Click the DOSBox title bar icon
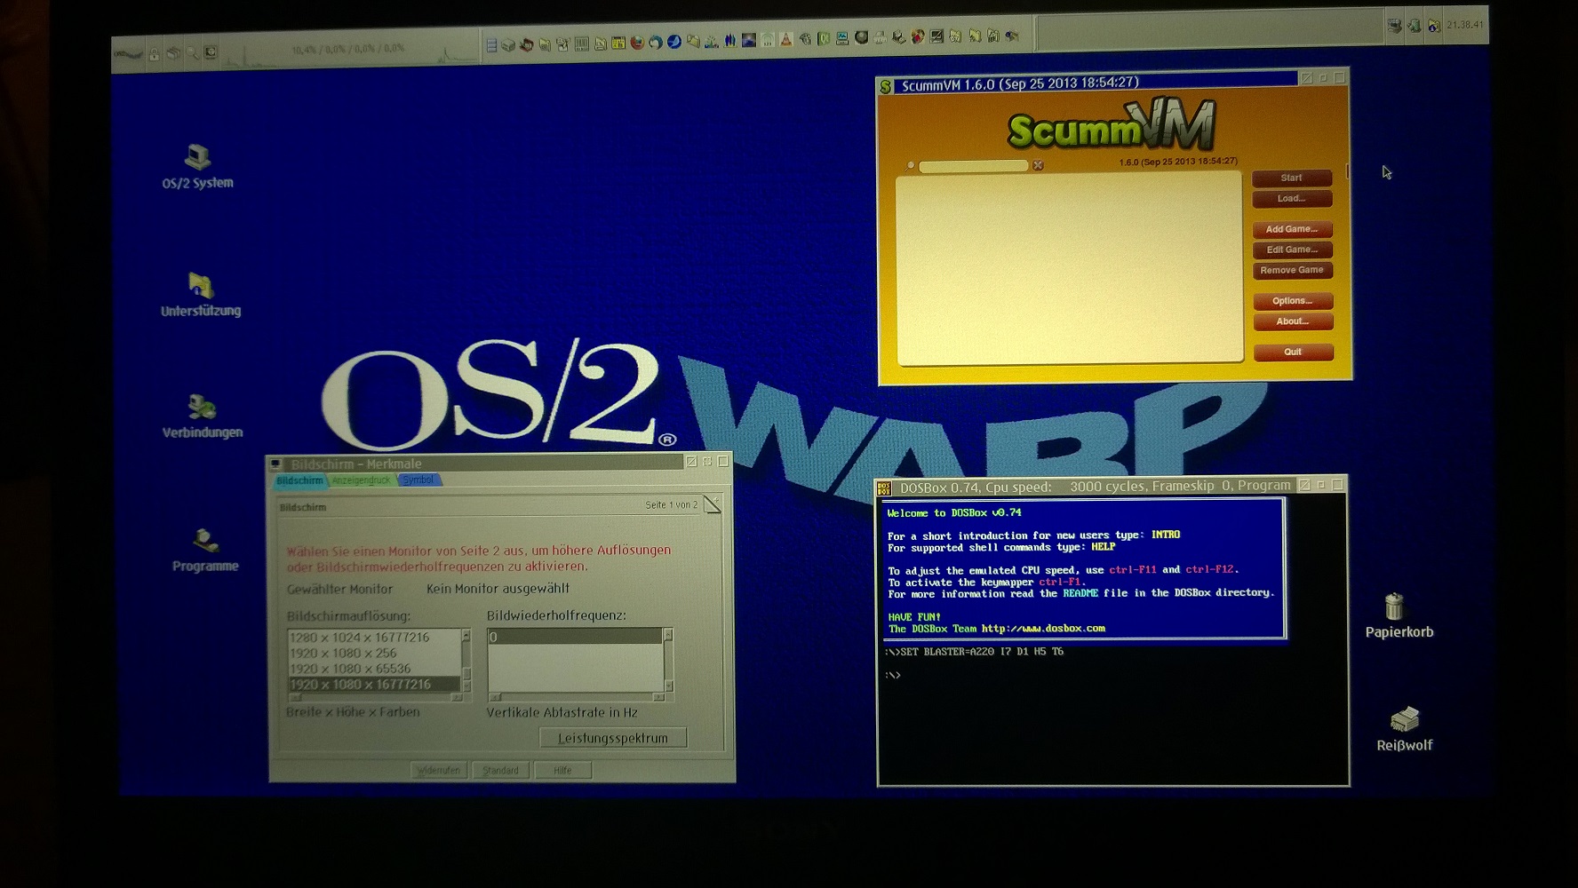1578x888 pixels. tap(884, 488)
